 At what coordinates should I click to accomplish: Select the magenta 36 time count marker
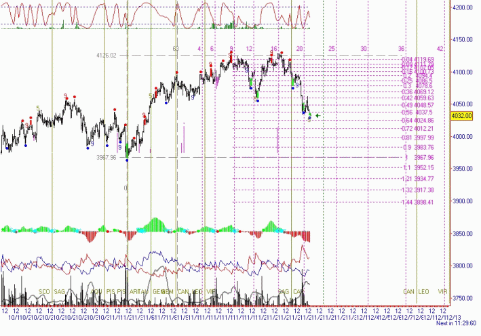(x=401, y=49)
